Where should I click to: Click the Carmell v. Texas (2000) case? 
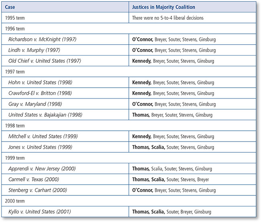36,179
